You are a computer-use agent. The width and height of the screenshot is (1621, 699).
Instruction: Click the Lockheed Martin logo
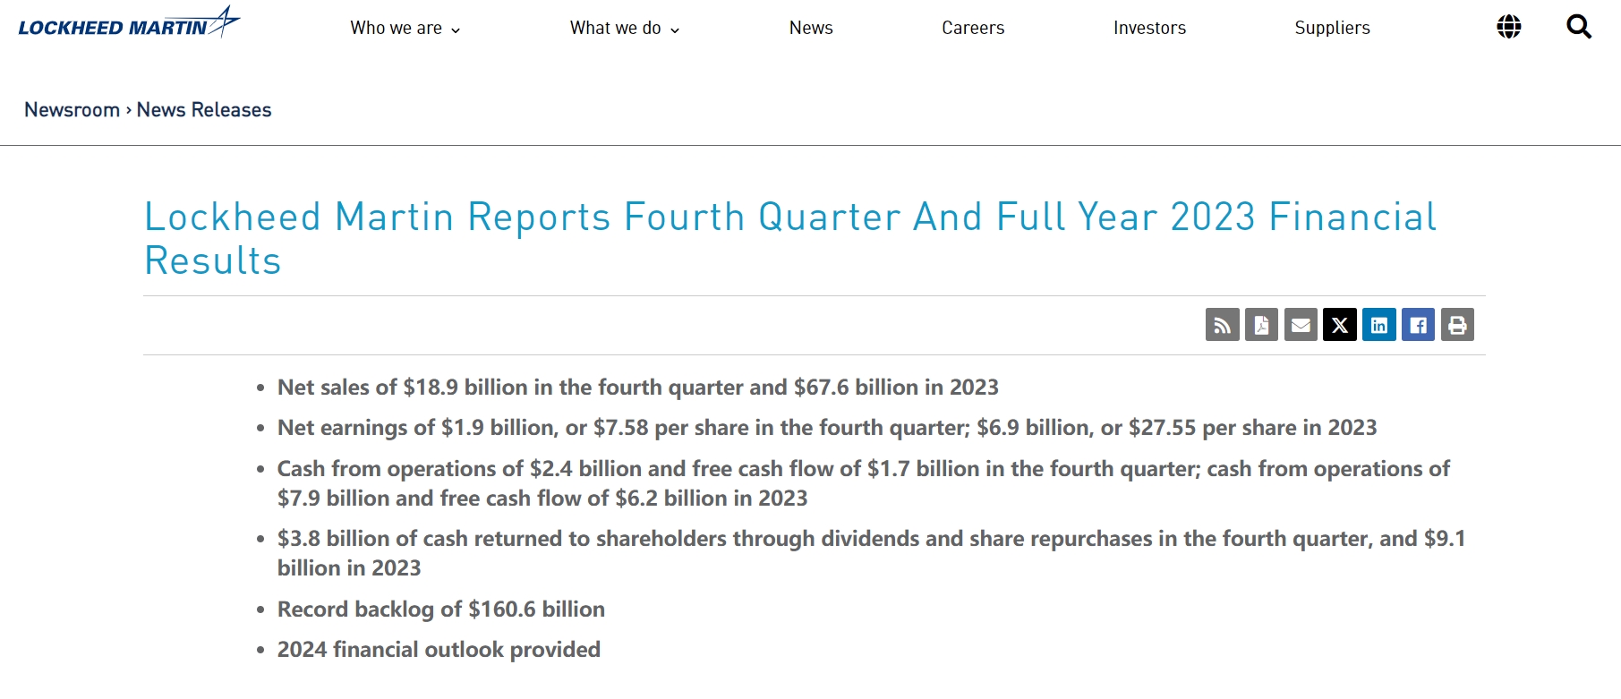[129, 22]
